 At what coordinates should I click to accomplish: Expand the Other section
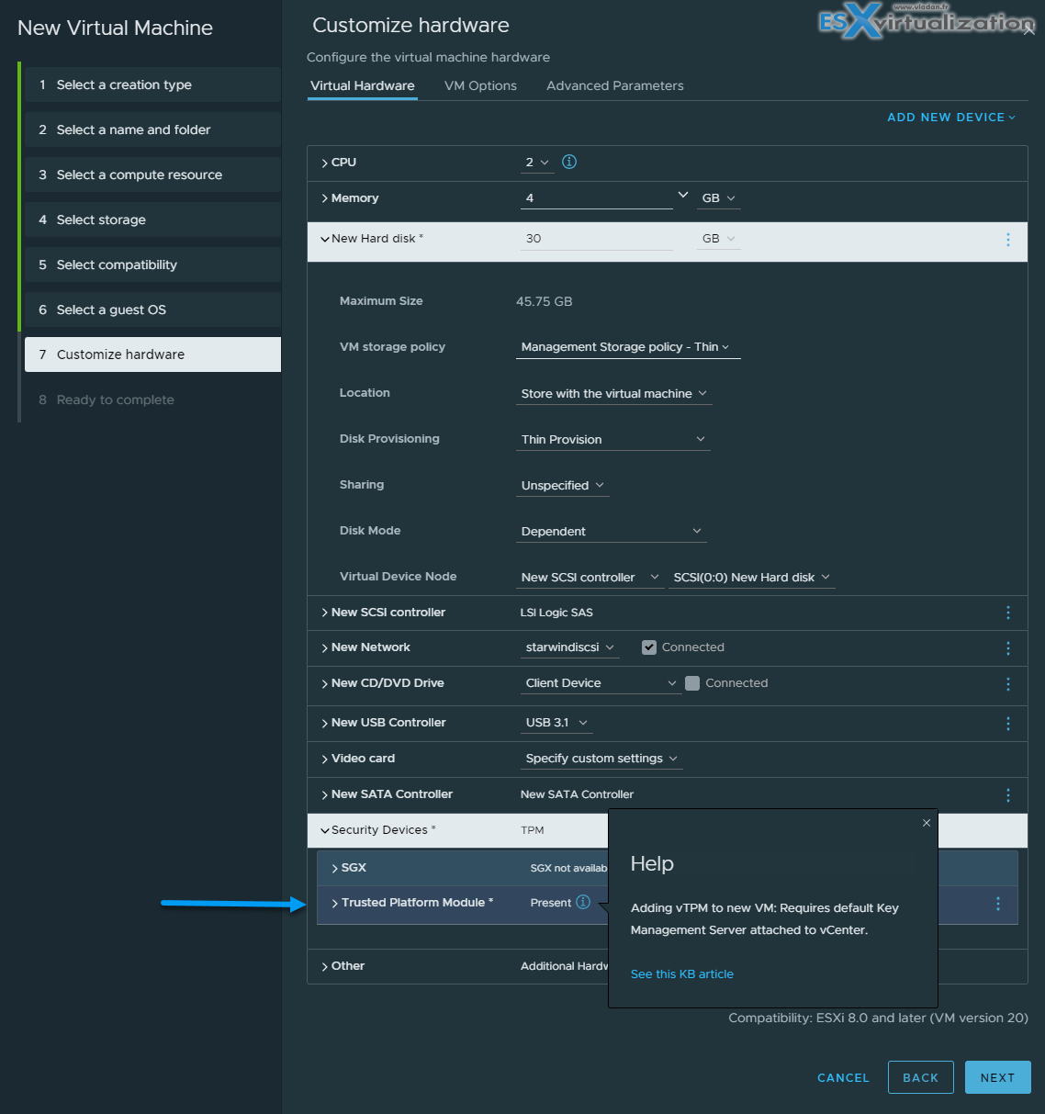click(325, 966)
